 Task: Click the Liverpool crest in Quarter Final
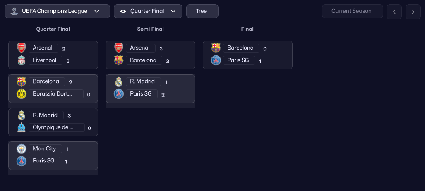pyautogui.click(x=22, y=61)
